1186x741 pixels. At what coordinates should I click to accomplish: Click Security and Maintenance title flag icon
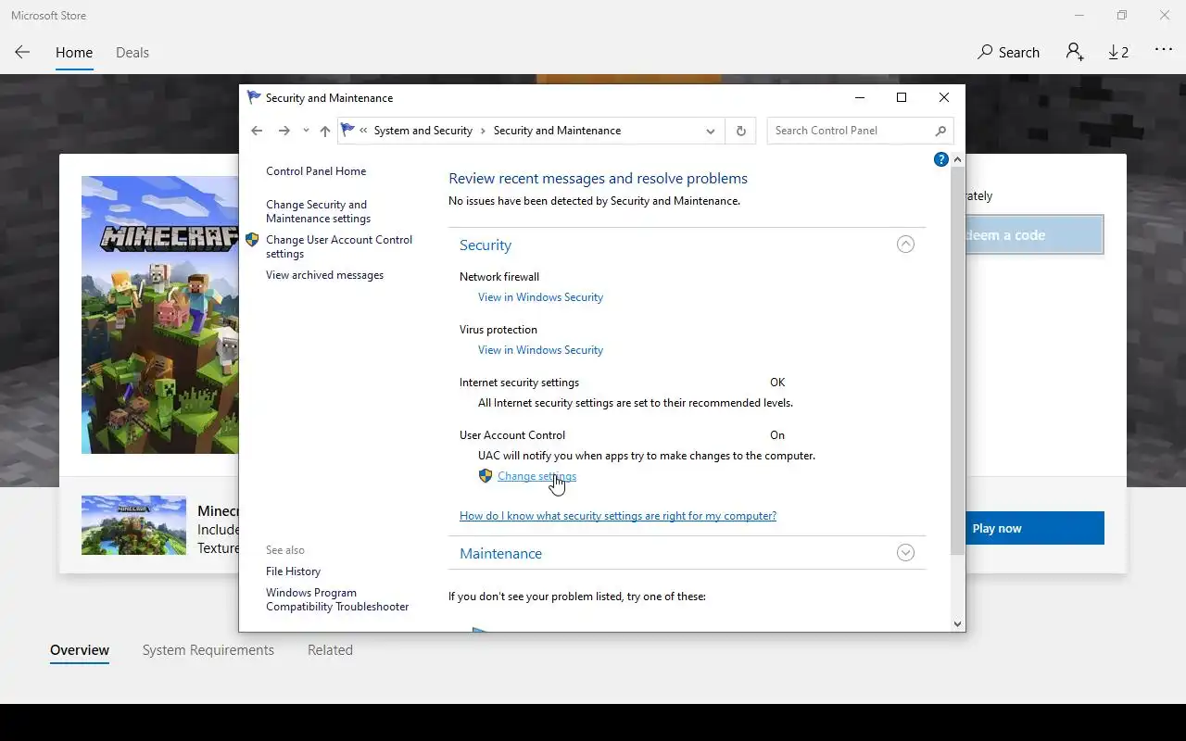[253, 97]
